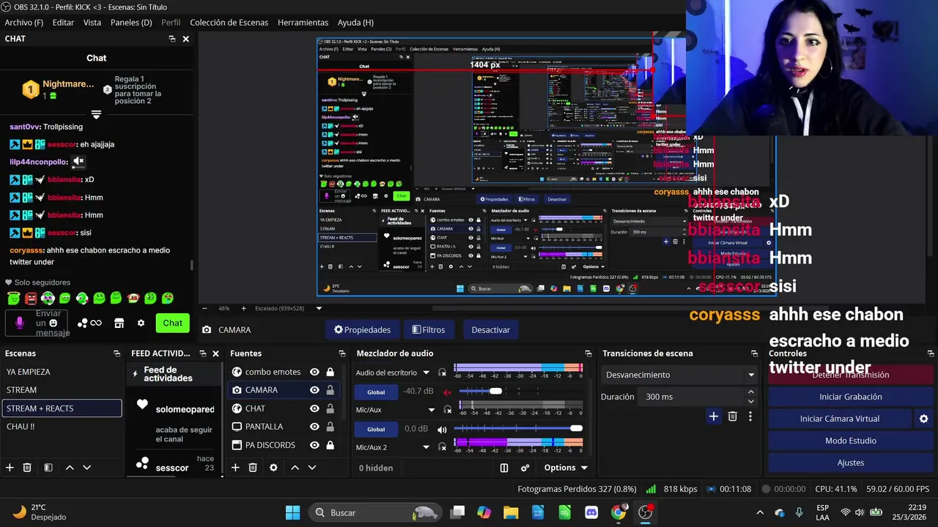Open advanced audio properties gears icon in mixer

click(x=525, y=468)
